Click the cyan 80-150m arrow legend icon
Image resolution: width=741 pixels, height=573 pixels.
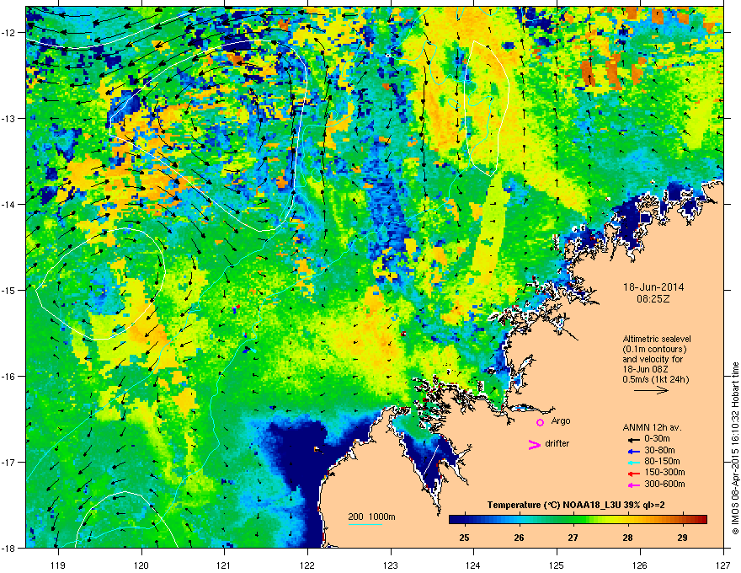(x=634, y=462)
